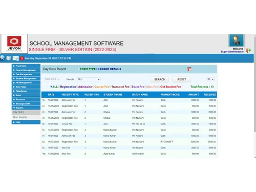Click the PAYMENT MODE column header
Screen dimensions: 256x192
(170, 95)
